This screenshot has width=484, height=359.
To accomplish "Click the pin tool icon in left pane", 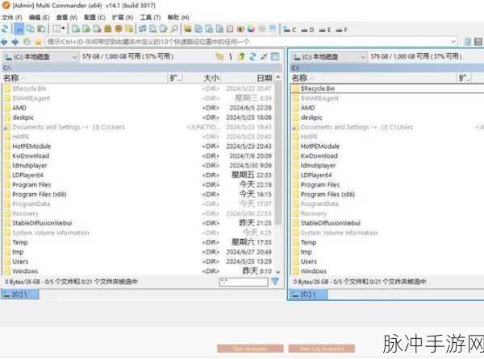I will [264, 56].
